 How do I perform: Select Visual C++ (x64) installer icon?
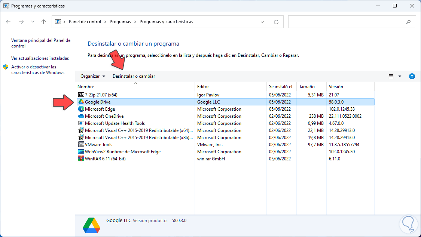pos(81,130)
